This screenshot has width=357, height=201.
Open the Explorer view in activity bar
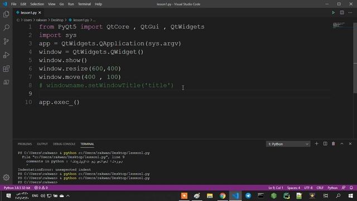(x=6, y=14)
